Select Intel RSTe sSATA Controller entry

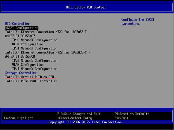point(31,81)
